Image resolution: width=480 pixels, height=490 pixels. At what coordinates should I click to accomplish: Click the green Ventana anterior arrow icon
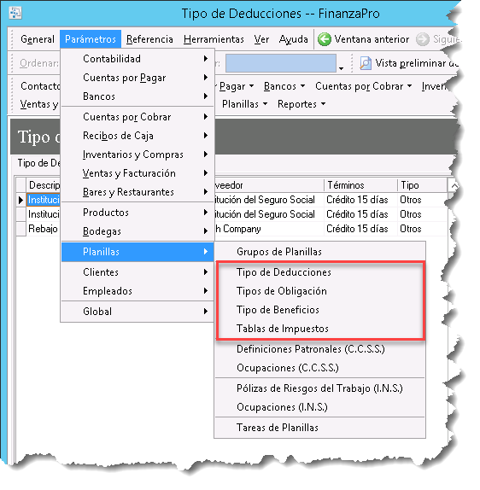pos(325,39)
